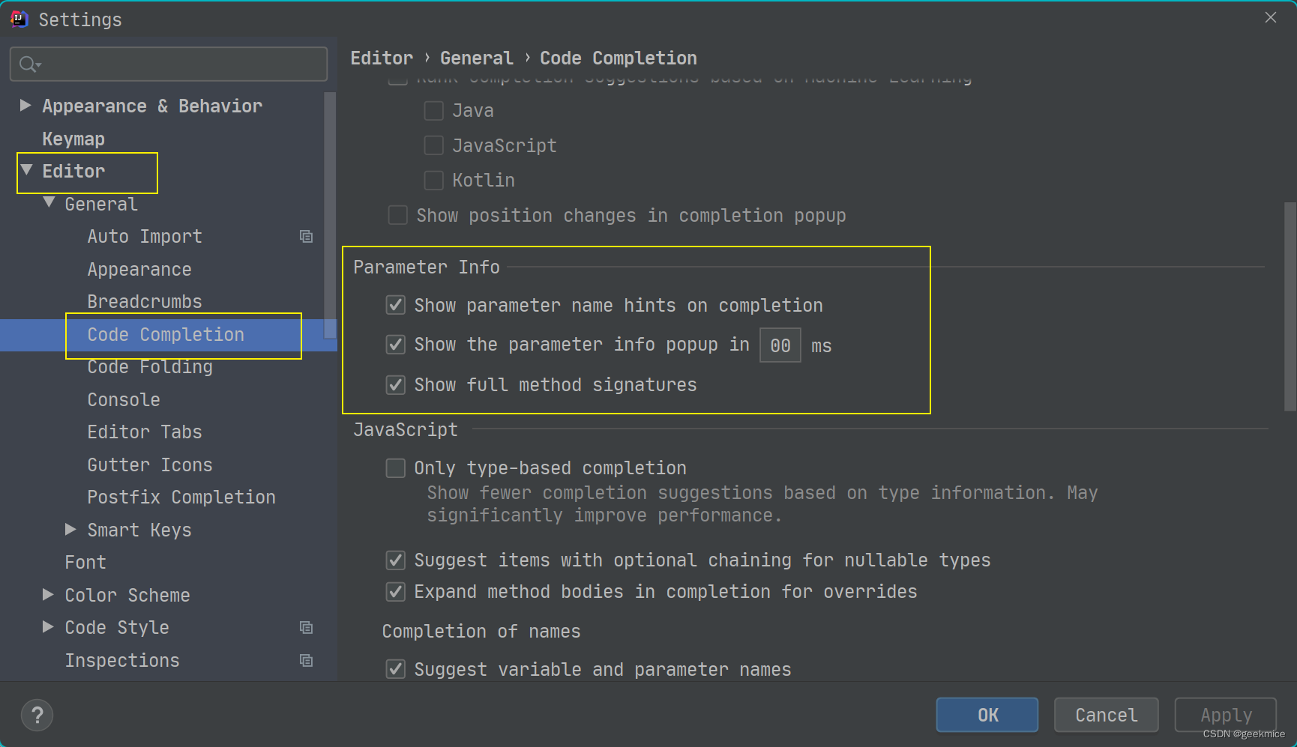Toggle Suggest items with optional chaining

point(395,560)
